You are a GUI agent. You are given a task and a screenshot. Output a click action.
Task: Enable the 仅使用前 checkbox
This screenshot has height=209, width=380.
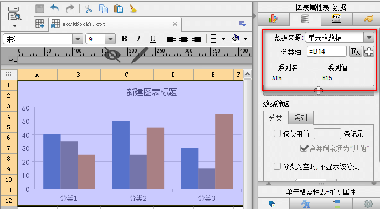[277, 134]
